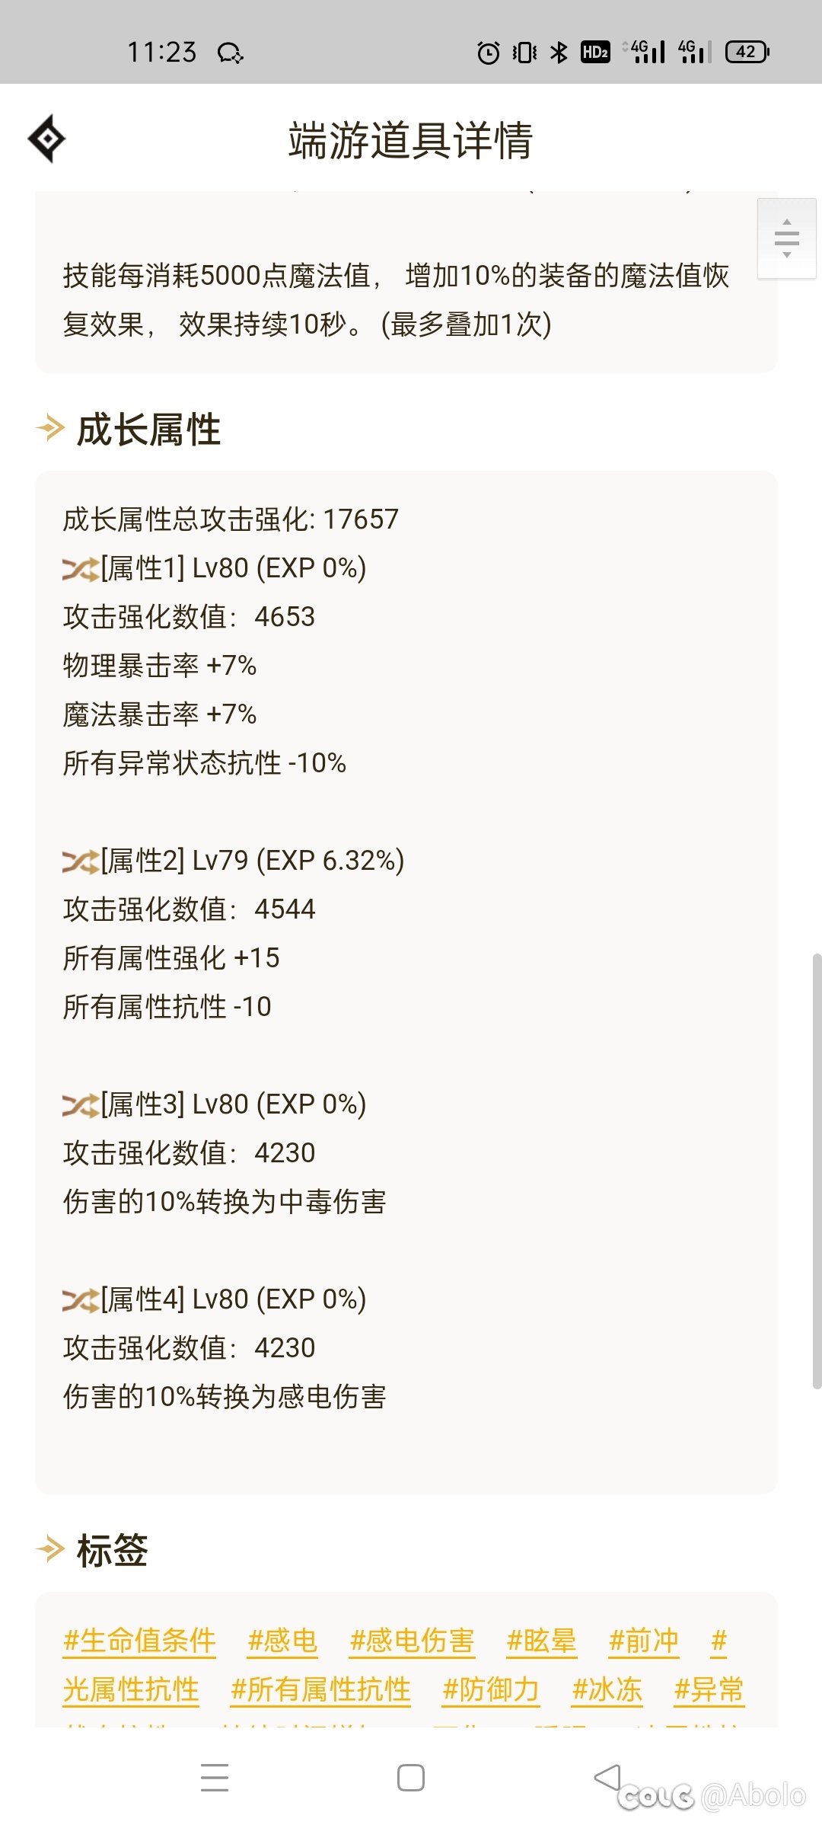Select the #感电伤害 tag
822x1828 pixels.
412,1641
